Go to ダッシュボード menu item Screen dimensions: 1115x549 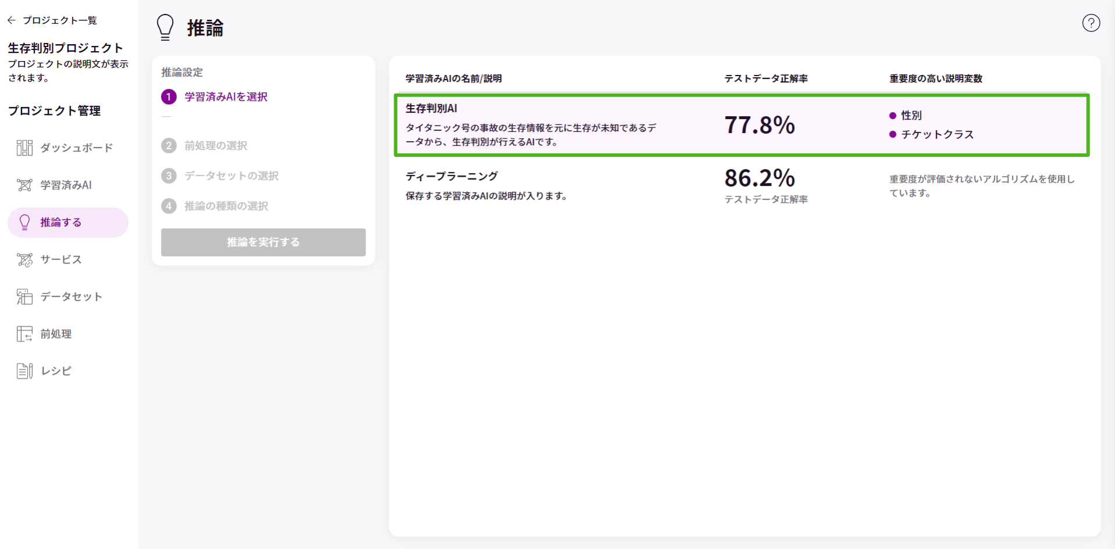[68, 148]
